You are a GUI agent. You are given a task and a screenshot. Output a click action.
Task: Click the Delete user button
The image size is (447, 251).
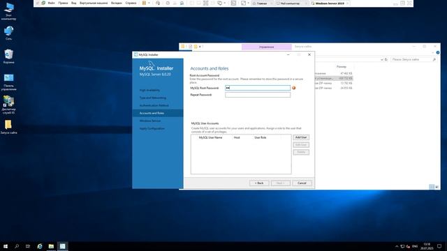click(301, 152)
